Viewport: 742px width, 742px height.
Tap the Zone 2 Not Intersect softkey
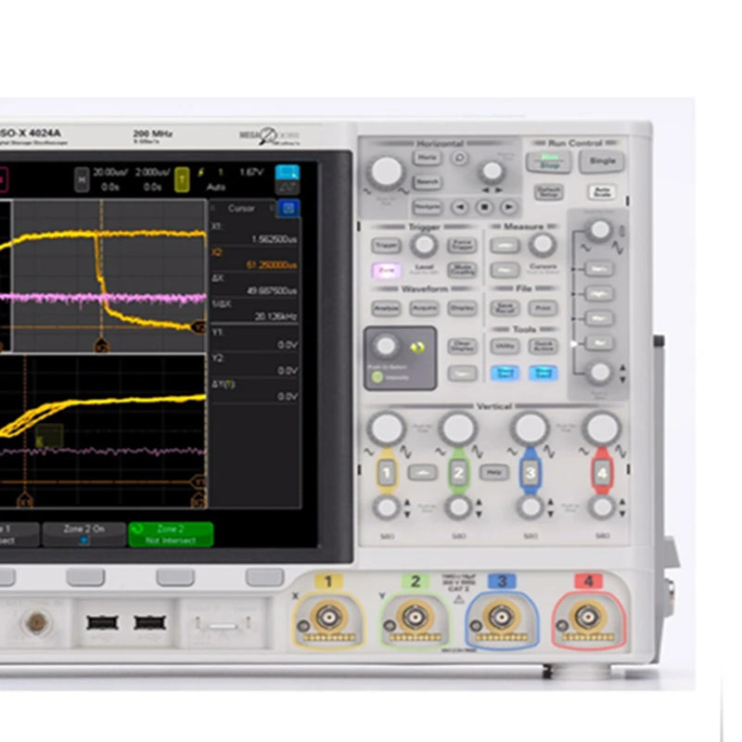[171, 535]
